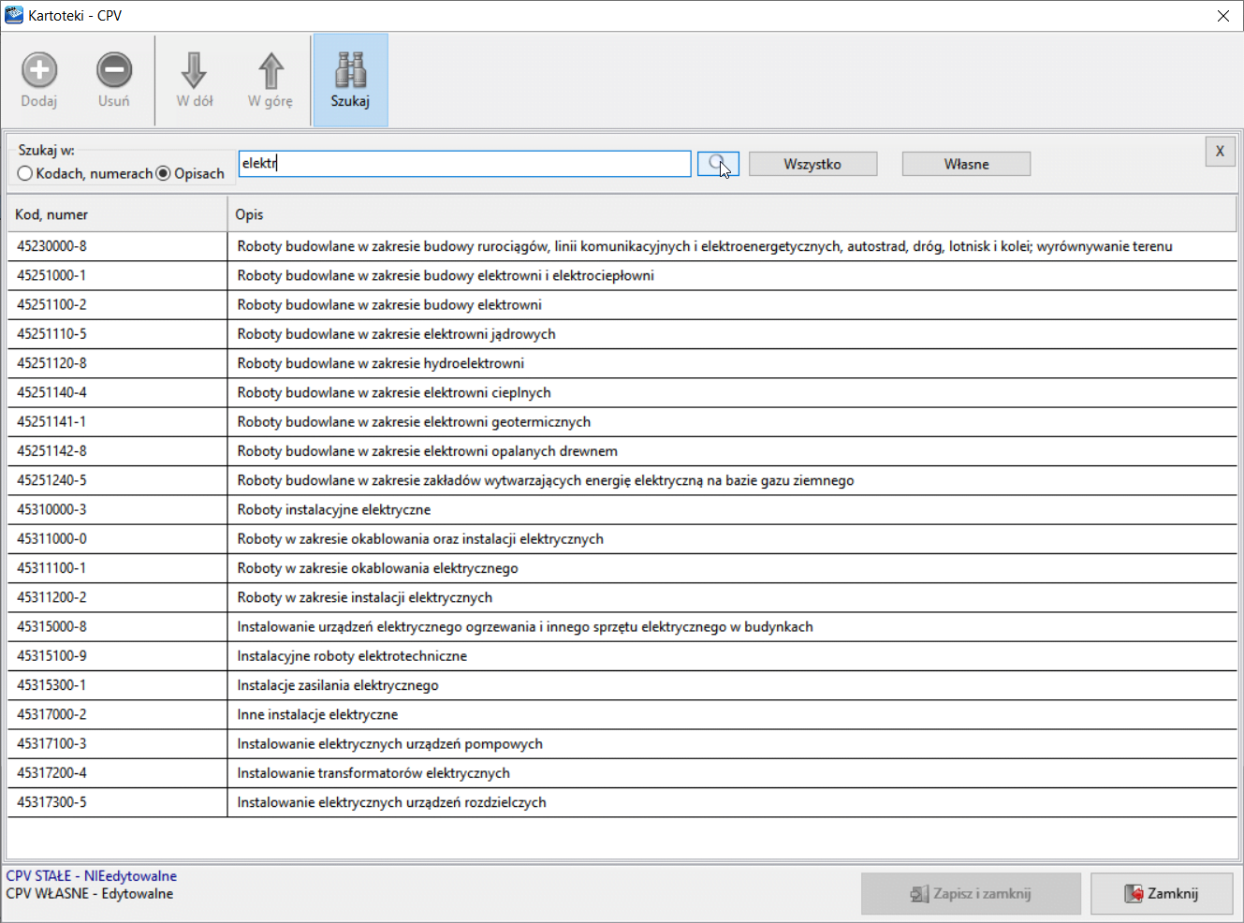Click 'Roboty instalacyjne elektryczne' description
The width and height of the screenshot is (1244, 923).
[x=732, y=509]
